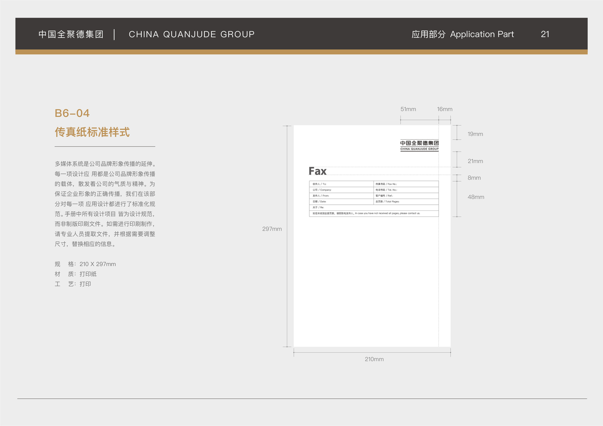The width and height of the screenshot is (603, 426).
Task: Click the "发件人 / From:" field
Action: (x=341, y=195)
